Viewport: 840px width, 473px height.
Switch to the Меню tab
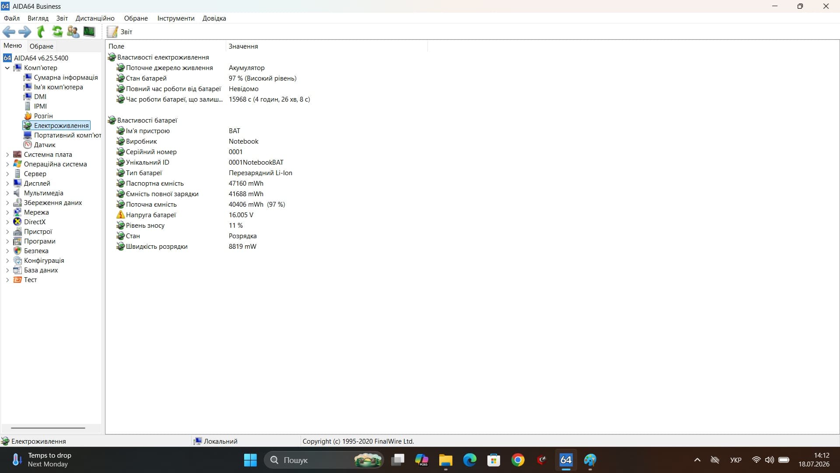(13, 46)
